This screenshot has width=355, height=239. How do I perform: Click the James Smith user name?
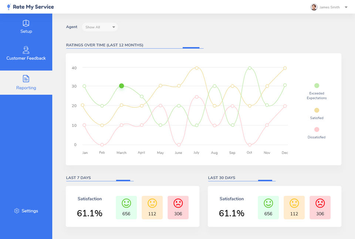(329, 7)
